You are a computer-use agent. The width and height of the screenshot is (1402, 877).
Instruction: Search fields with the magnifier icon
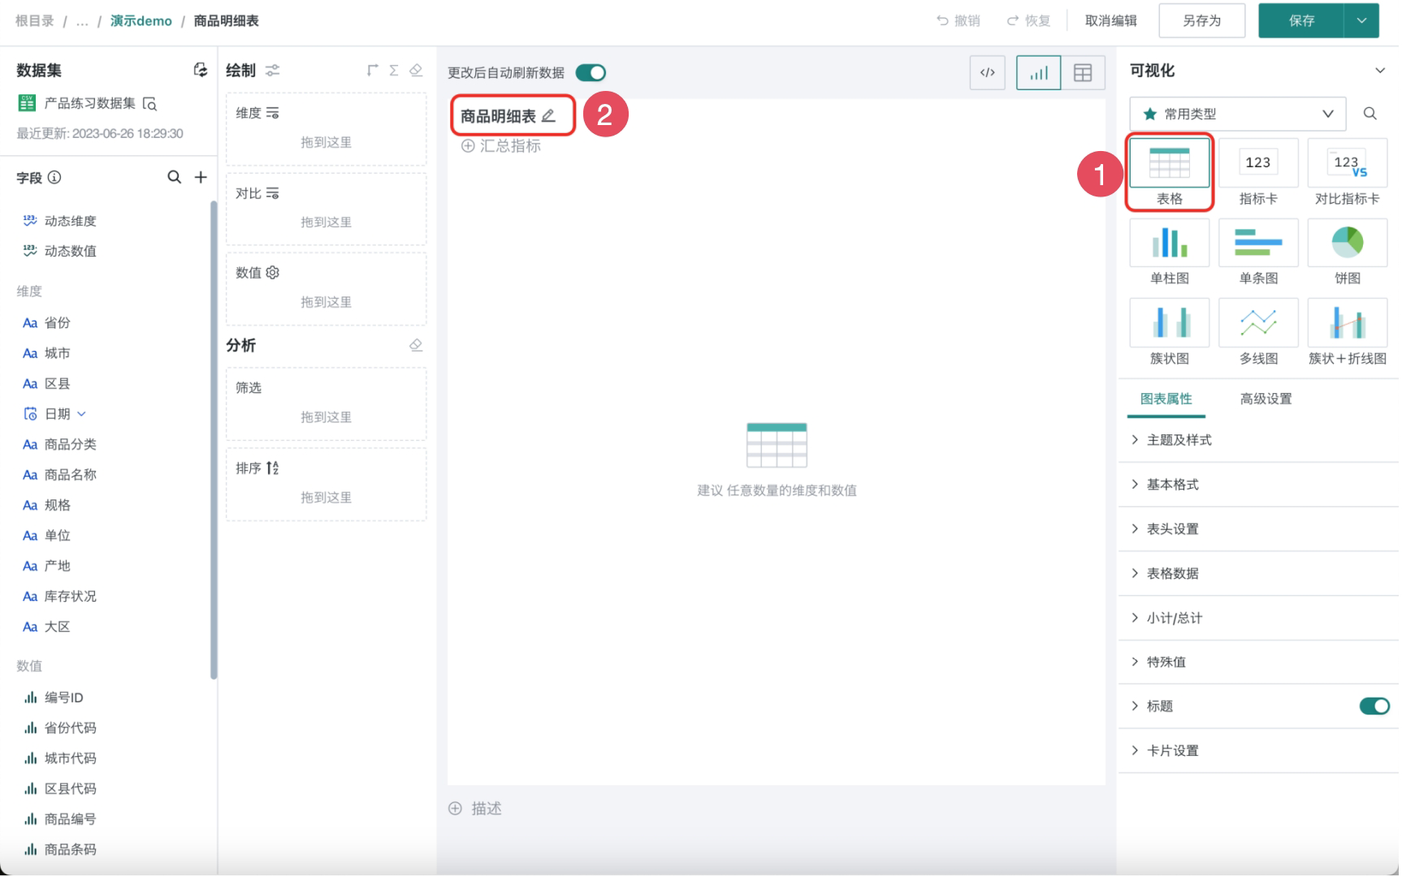coord(174,177)
